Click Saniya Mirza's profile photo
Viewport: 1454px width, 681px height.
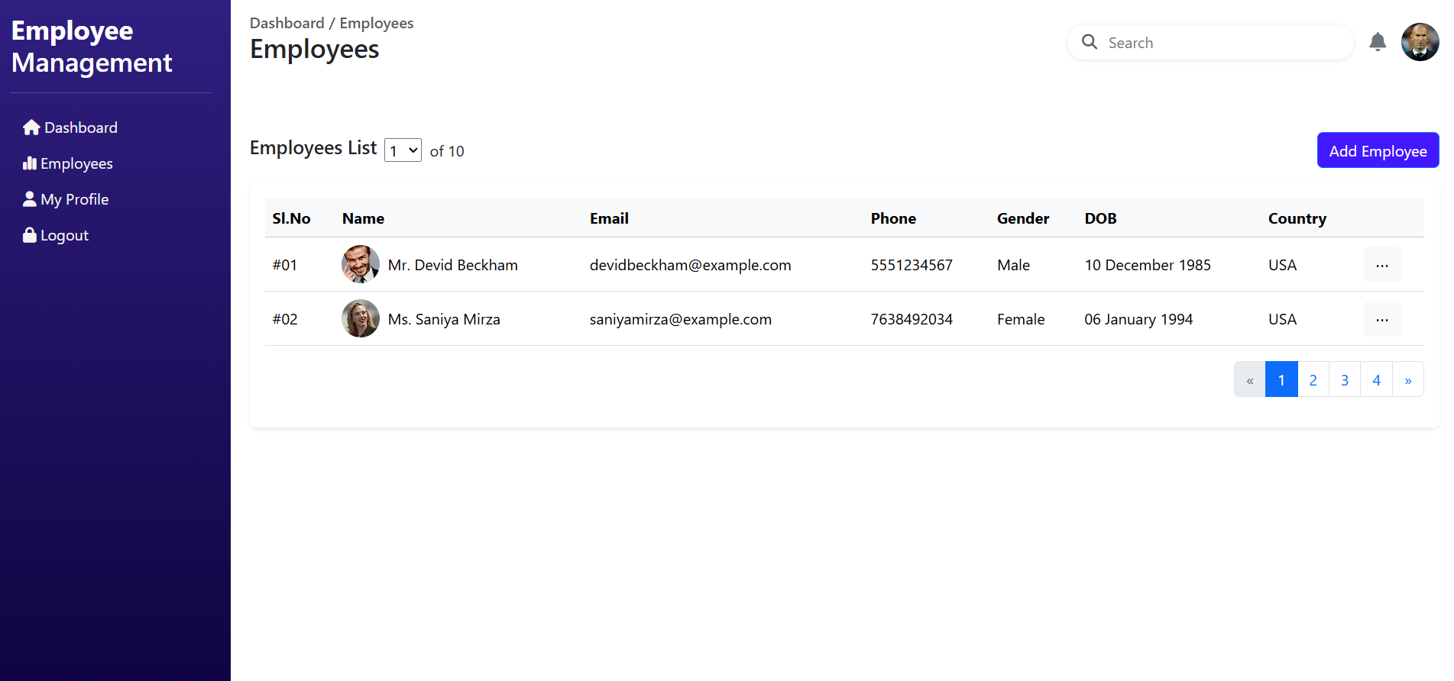tap(361, 318)
